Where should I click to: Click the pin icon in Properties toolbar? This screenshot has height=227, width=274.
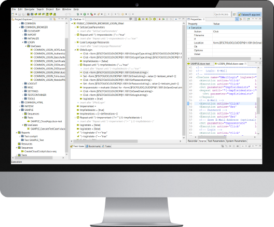click(x=248, y=19)
